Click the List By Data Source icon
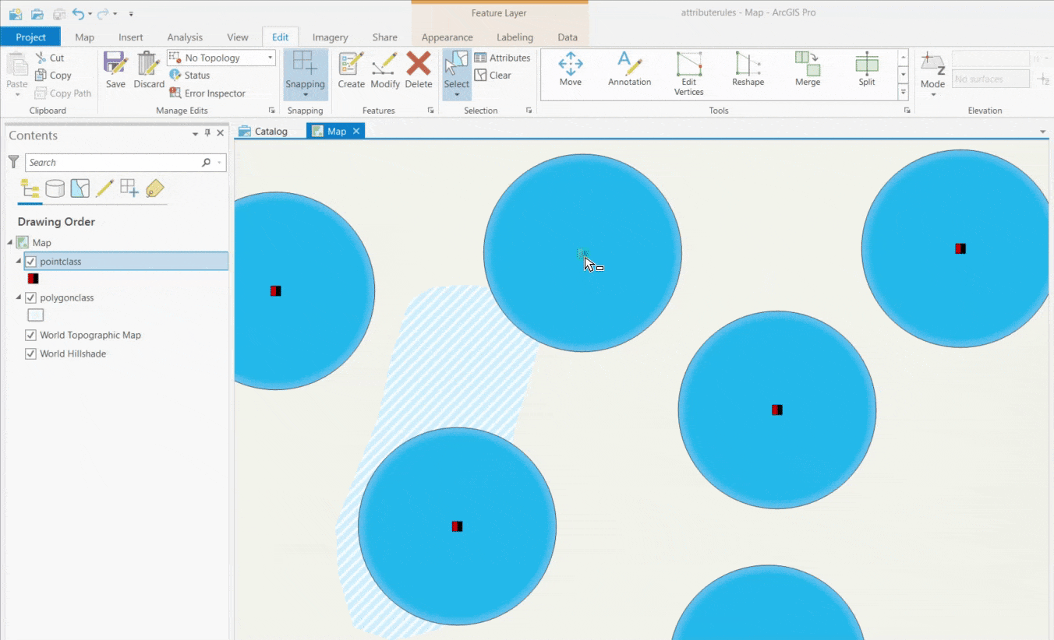Viewport: 1054px width, 640px height. pyautogui.click(x=55, y=188)
